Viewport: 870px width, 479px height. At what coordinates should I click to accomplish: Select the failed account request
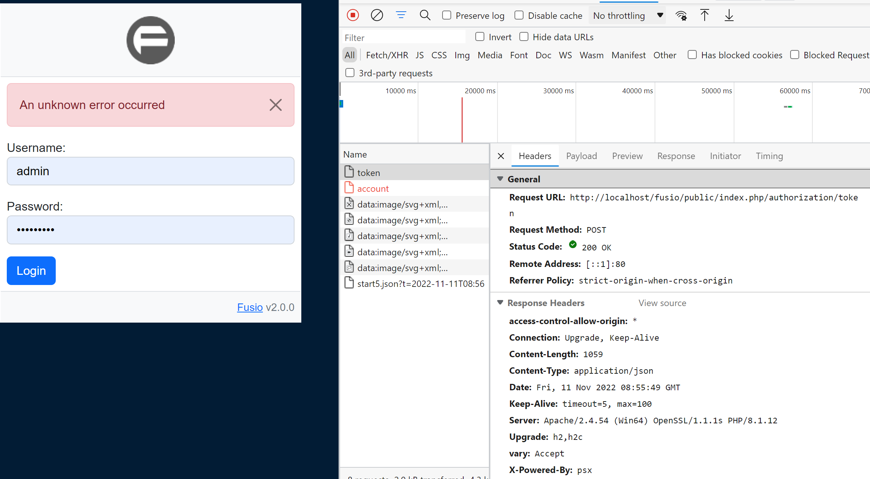click(x=373, y=189)
